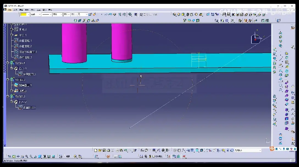299x167 pixels.
Task: Toggle the checkbox in the bottom toolbar
Action: [153, 157]
